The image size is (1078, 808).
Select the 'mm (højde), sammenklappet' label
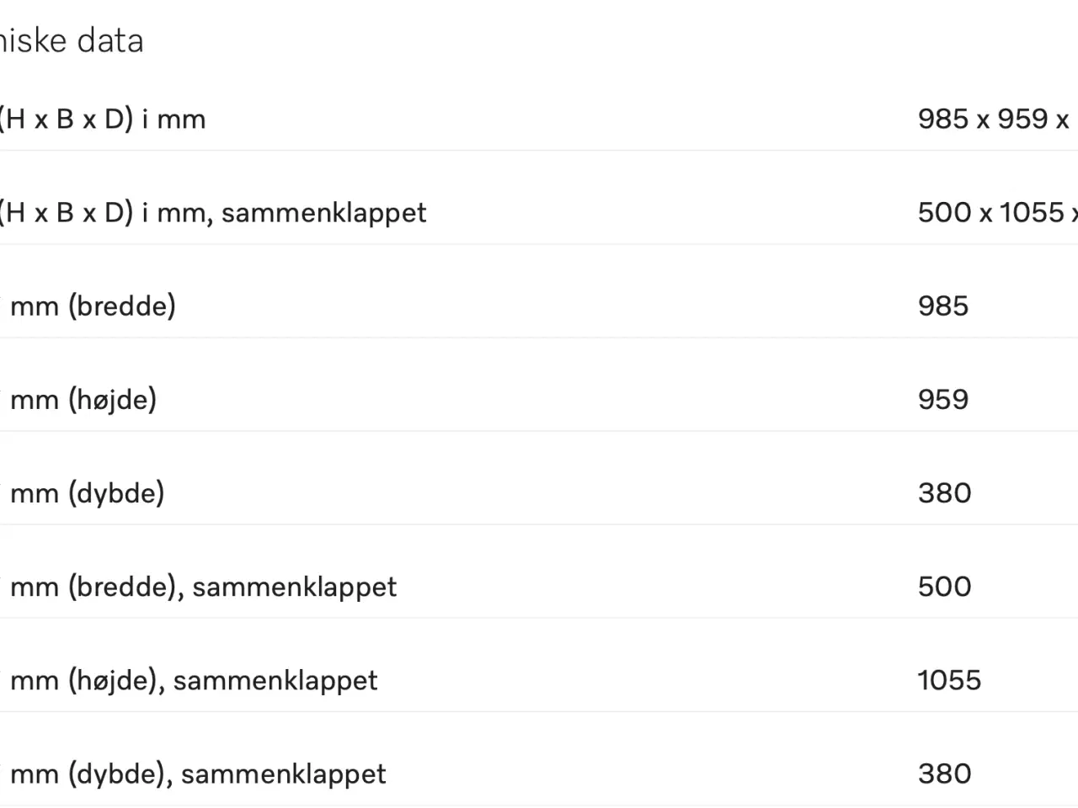click(194, 680)
